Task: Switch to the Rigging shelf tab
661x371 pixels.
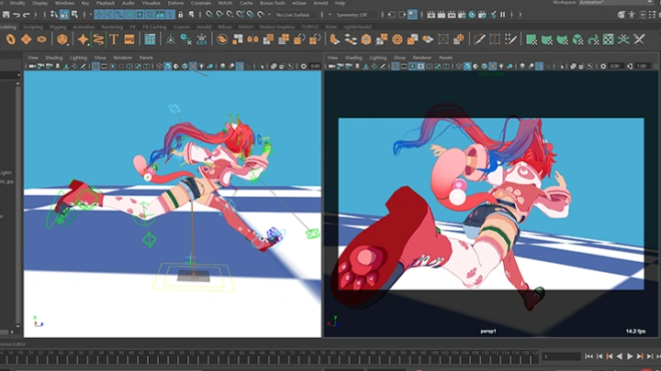Action: [58, 27]
